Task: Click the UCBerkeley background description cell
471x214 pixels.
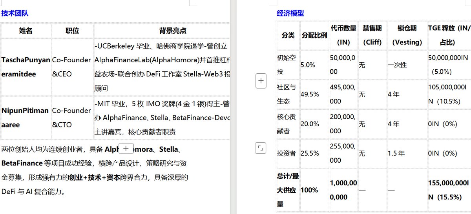Action: coord(162,67)
